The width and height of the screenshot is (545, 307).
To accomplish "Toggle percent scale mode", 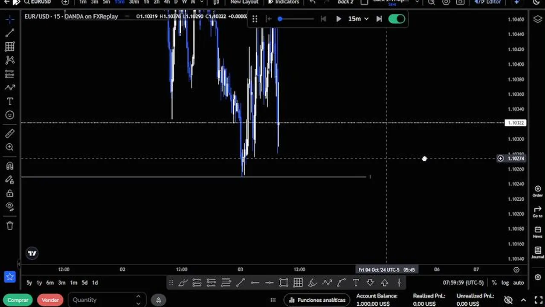I will (494, 283).
